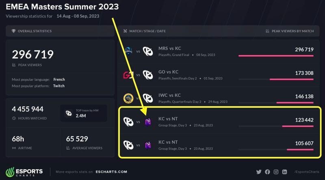The image size is (325, 180).
Task: Click the /EsportsCharts handle text
Action: 307,172
